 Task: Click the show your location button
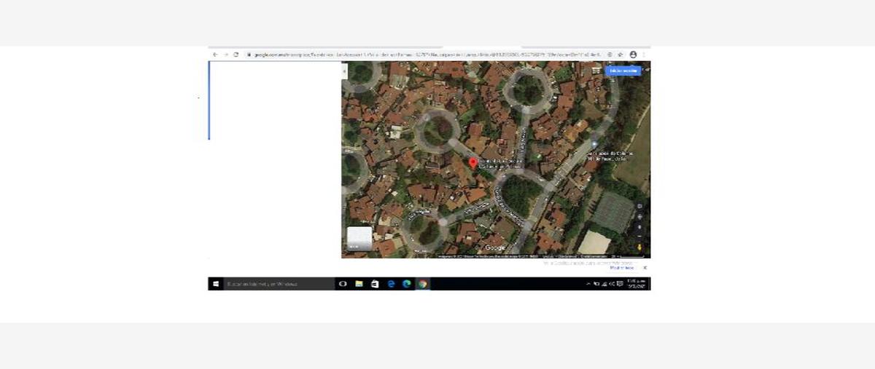[639, 216]
